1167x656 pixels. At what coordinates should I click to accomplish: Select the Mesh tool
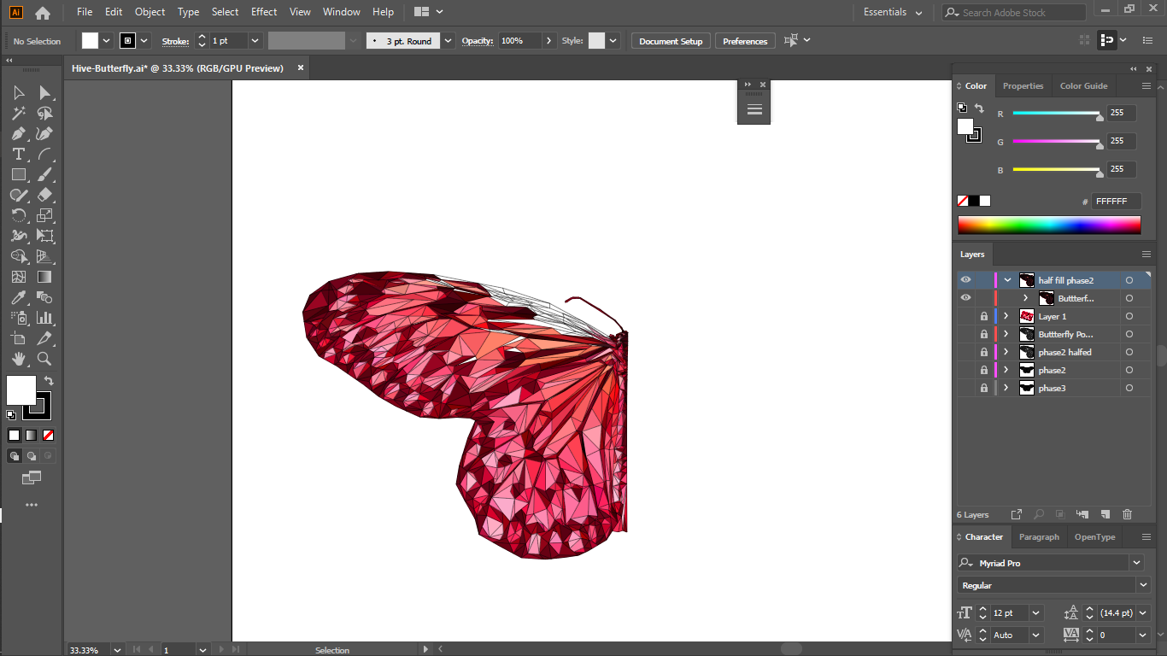[x=19, y=277]
